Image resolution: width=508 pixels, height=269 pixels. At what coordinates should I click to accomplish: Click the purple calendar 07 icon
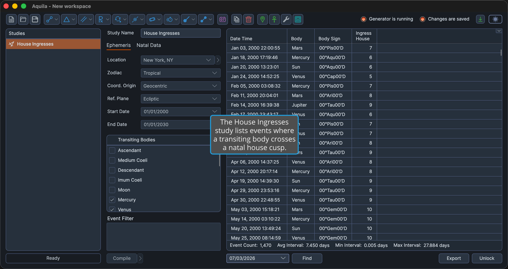tap(223, 19)
